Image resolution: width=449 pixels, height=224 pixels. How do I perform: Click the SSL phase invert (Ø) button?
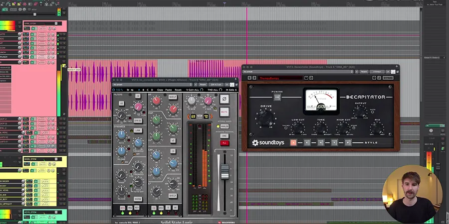224,99
